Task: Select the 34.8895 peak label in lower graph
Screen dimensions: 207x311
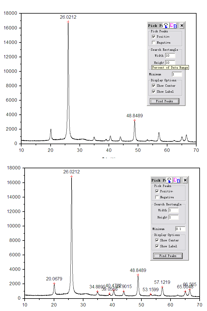Action: tap(97, 287)
